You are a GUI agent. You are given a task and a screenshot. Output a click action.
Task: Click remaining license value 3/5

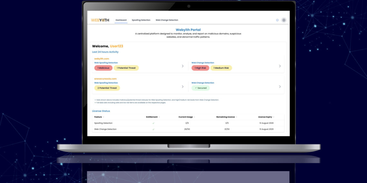tap(227, 123)
